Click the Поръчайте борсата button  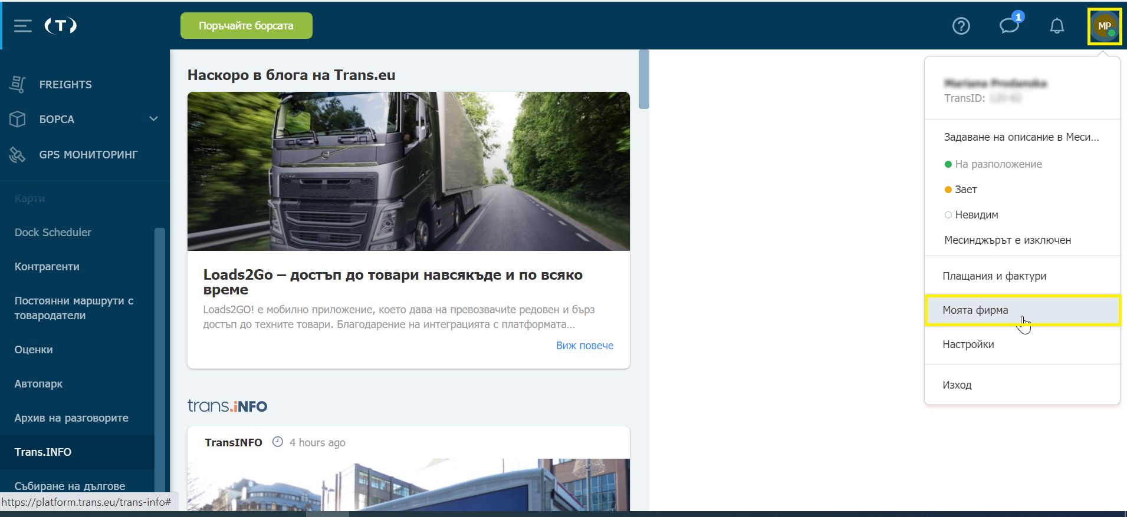tap(246, 26)
